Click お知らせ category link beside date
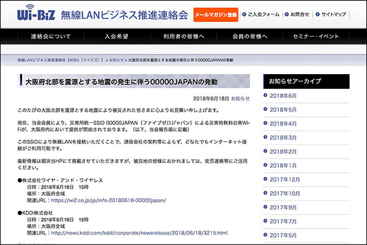Screen dimensions: 367x245 [x=240, y=98]
